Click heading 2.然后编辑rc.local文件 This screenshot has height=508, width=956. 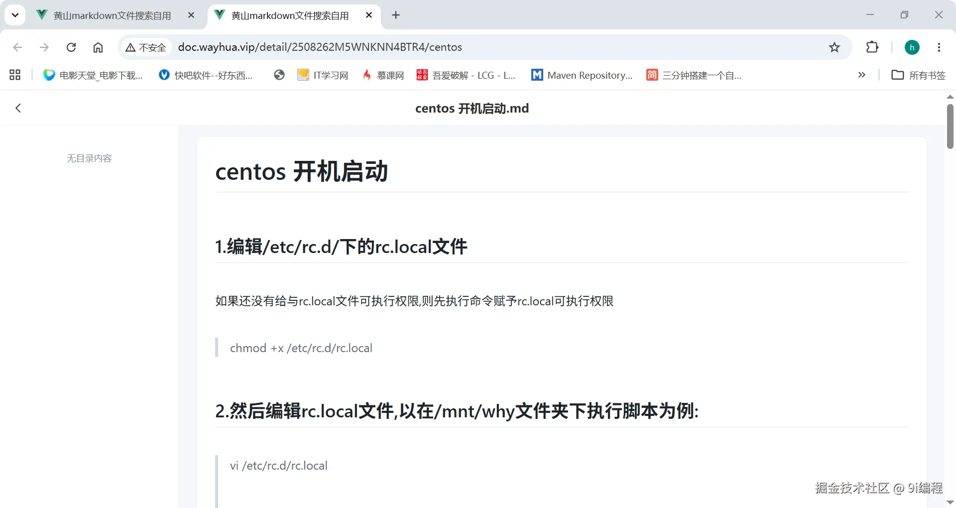point(457,411)
